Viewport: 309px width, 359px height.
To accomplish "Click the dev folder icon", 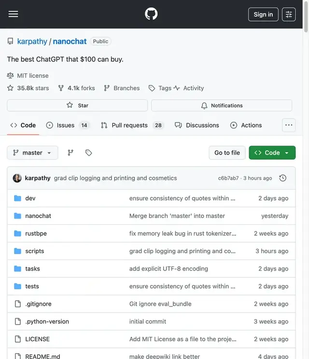I will (17, 198).
